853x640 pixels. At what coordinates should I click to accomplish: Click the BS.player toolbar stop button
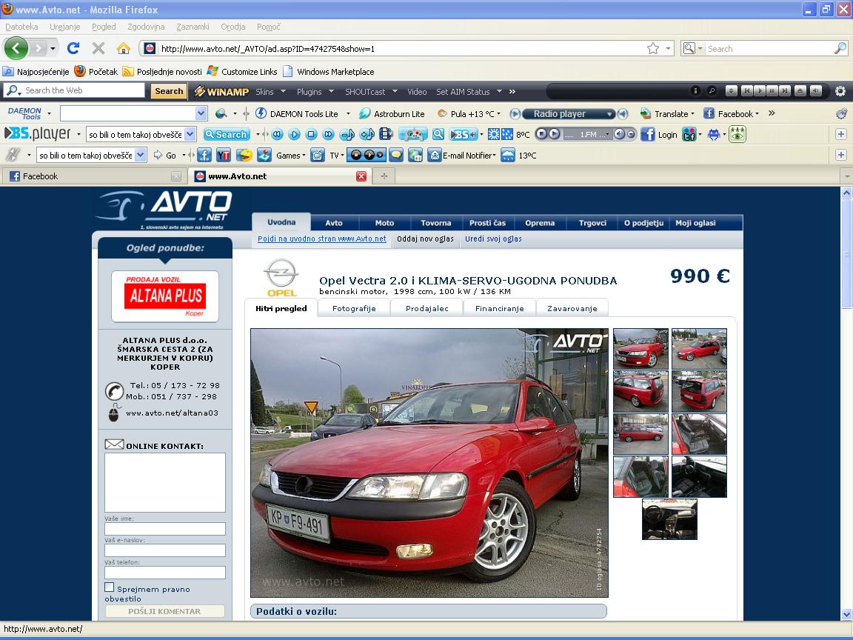pos(311,134)
